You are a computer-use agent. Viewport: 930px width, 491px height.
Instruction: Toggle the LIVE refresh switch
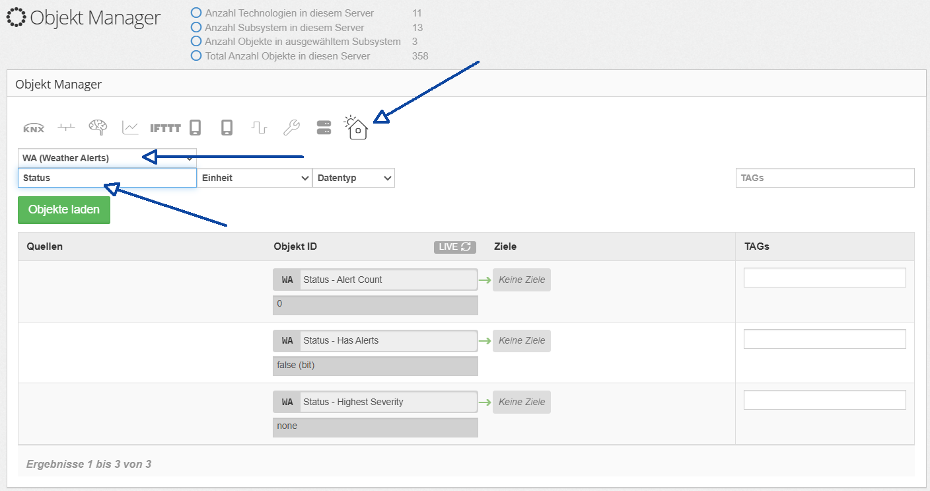click(454, 246)
